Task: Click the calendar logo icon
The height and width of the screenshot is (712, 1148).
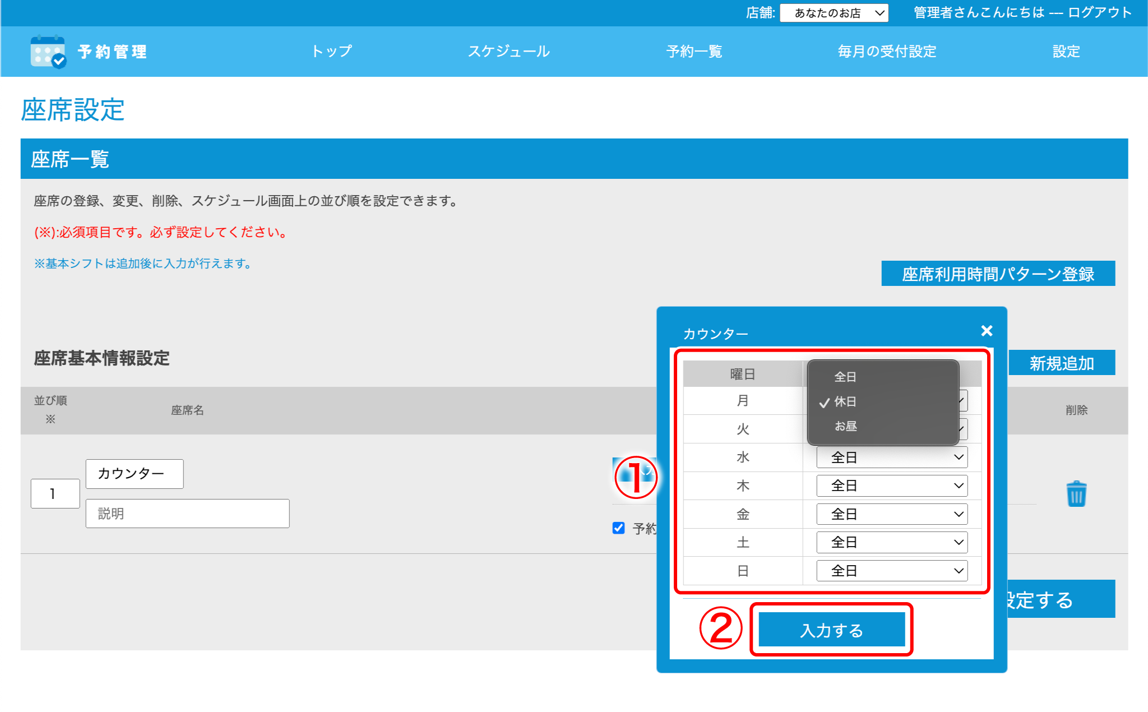Action: (x=48, y=52)
